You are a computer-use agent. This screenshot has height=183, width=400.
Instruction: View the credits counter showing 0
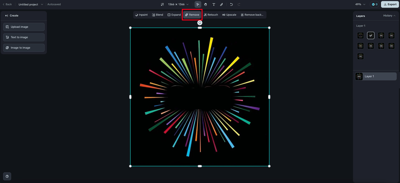[374, 4]
